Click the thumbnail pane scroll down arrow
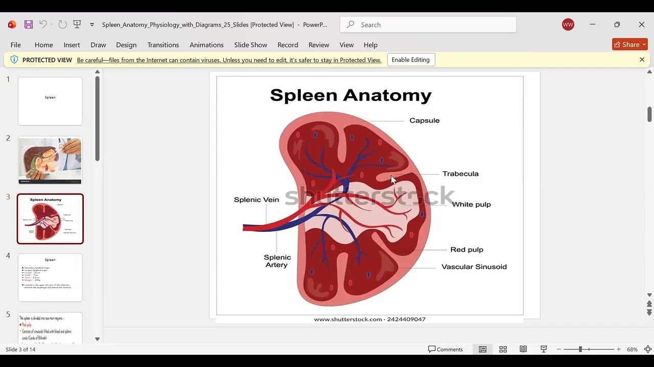This screenshot has width=654, height=367. [97, 339]
